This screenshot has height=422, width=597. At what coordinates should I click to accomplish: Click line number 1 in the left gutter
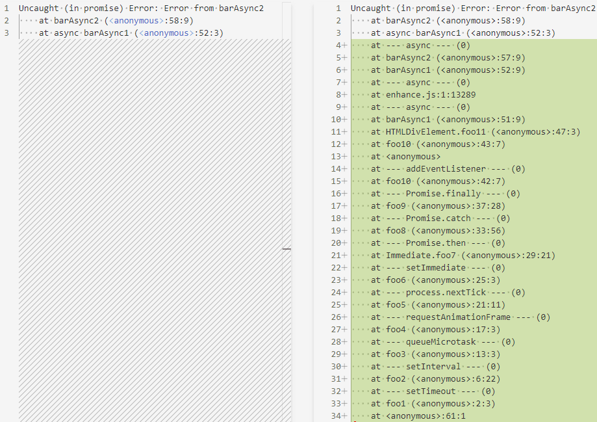pos(5,8)
